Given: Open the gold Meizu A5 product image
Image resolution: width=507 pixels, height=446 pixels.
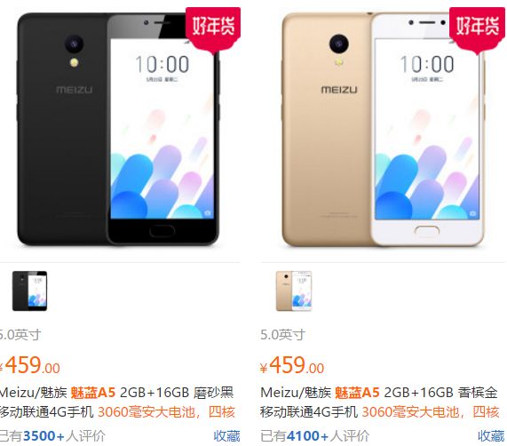Looking at the screenshot, I should 384,130.
